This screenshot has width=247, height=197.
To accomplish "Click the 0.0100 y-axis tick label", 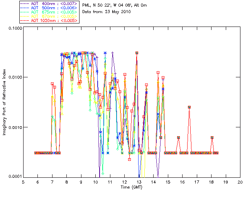I will click(x=15, y=78).
